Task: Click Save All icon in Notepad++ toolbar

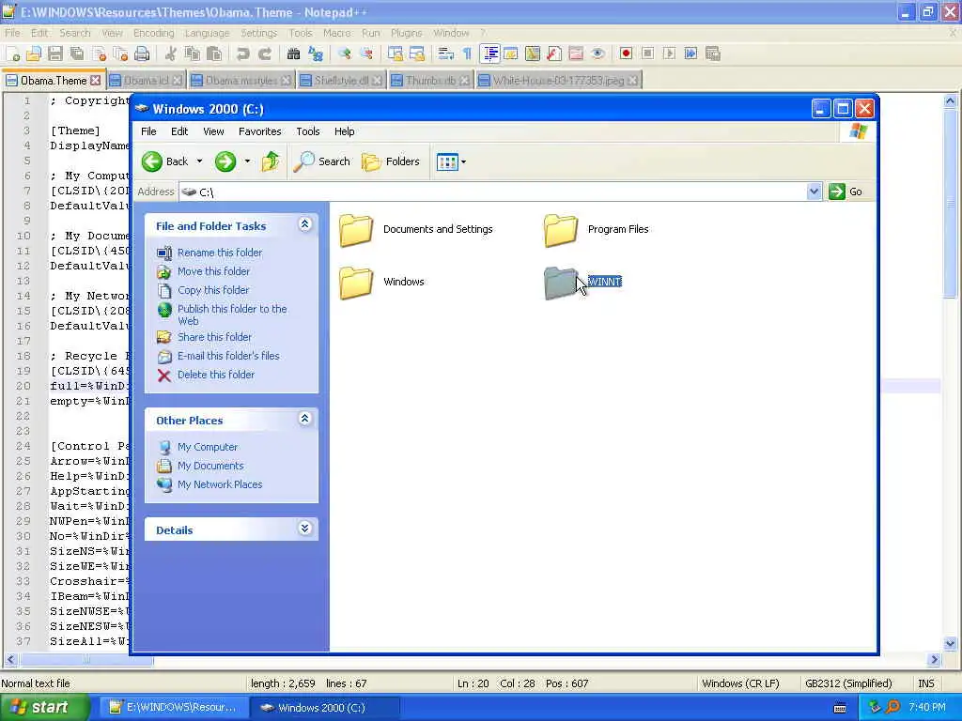Action: pos(77,54)
